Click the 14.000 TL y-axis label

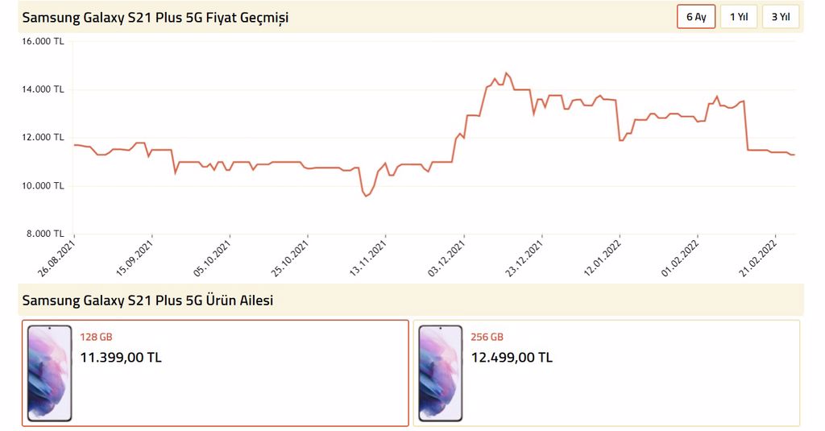[43, 89]
